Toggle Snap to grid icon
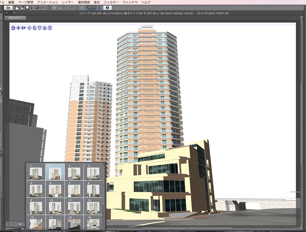This screenshot has height=232, width=306. [99, 8]
